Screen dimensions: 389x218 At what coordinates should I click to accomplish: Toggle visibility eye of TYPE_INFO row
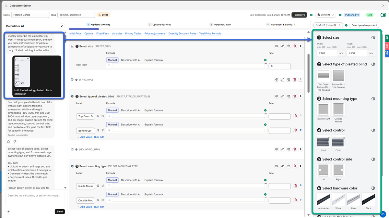click(277, 79)
